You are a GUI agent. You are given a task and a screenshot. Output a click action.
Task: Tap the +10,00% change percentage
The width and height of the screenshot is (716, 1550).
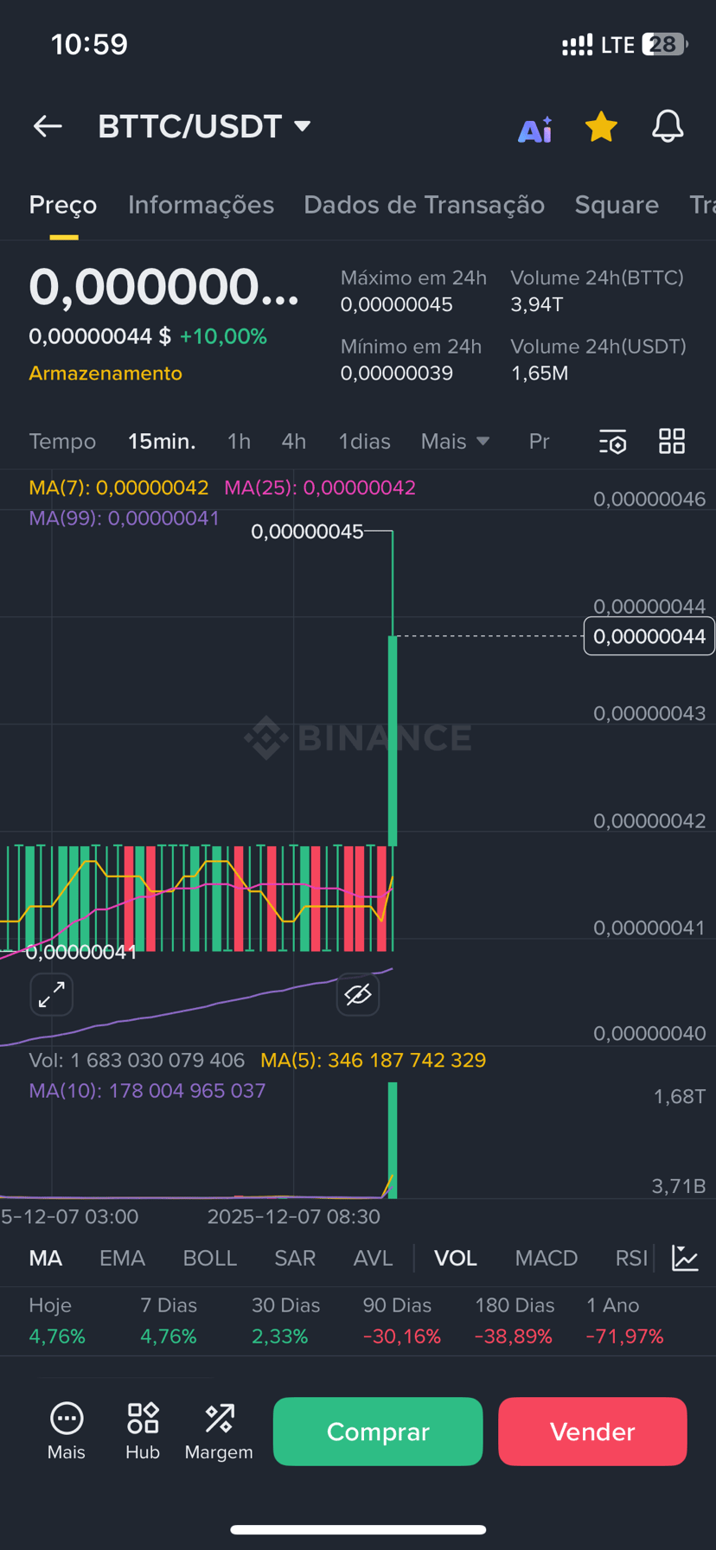pyautogui.click(x=223, y=337)
